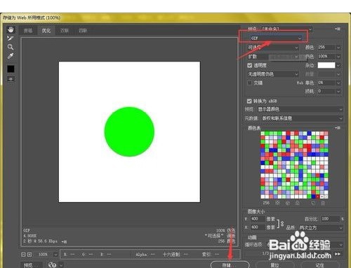Click the lossy value field showing 0
This screenshot has height=268, width=351.
(326, 91)
